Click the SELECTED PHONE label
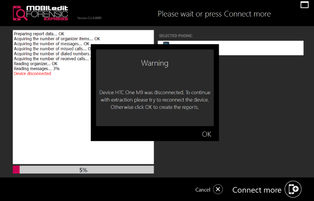314x201 pixels. pyautogui.click(x=176, y=36)
